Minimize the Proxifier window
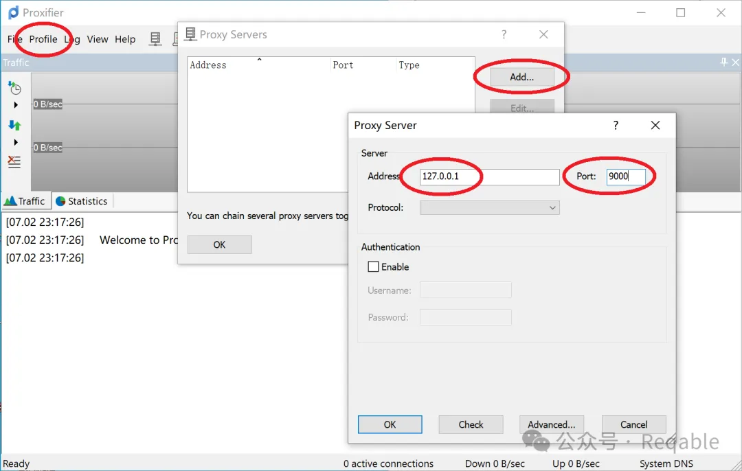 [641, 13]
